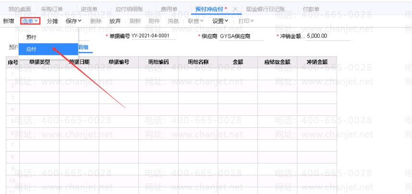Screen dimensions: 412x194
Task: Click the 冲销金额 column header
Action: pyautogui.click(x=317, y=62)
